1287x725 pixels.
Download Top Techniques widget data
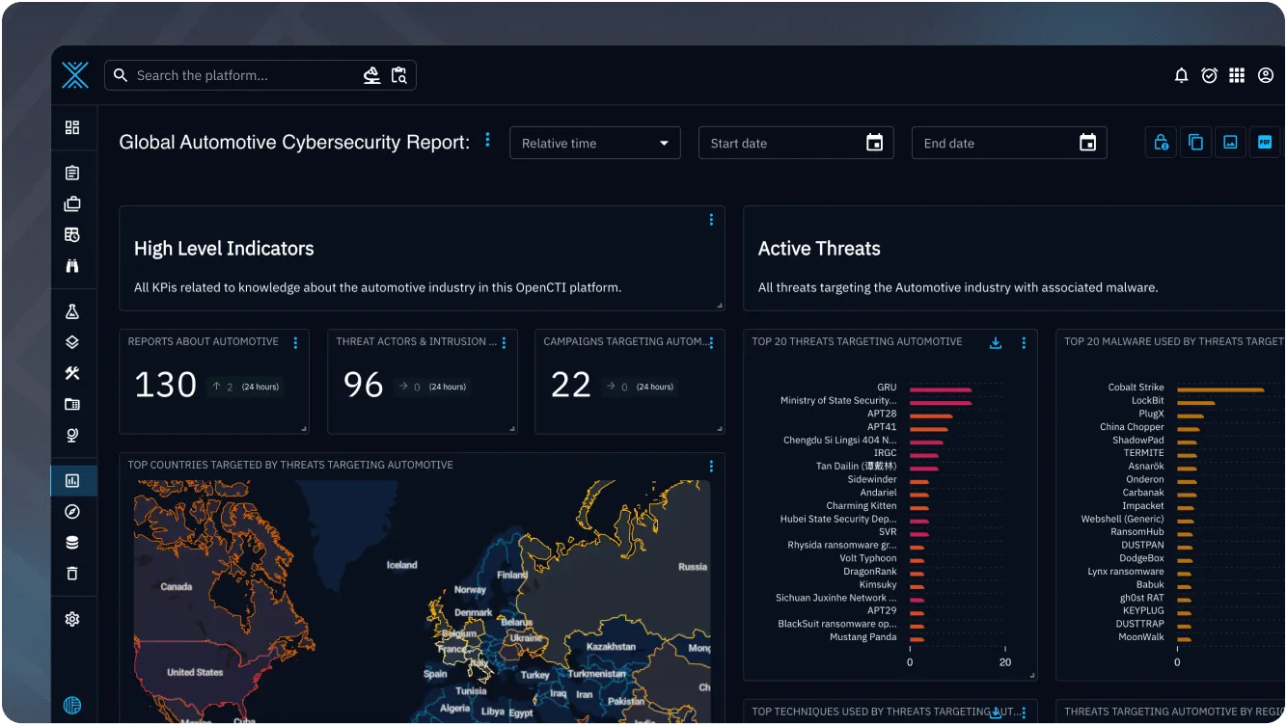click(x=996, y=712)
